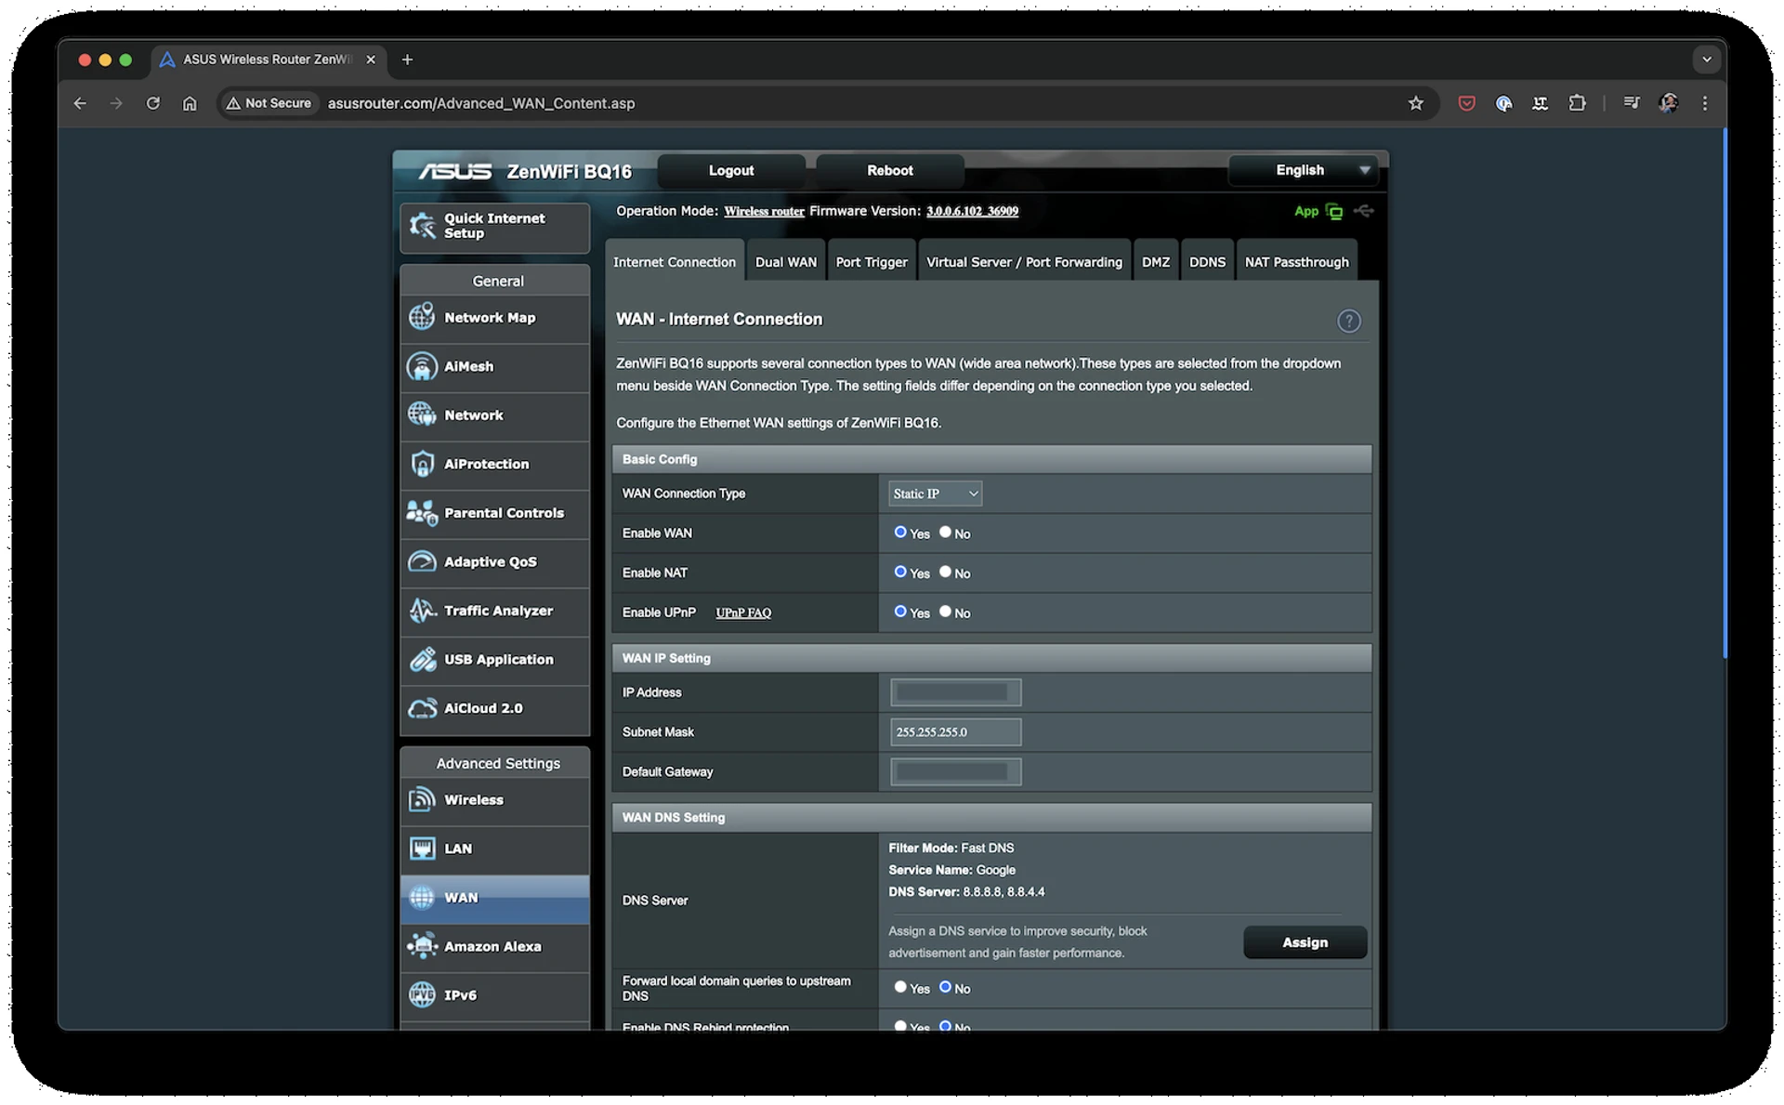Click the USB status icon
1784x1105 pixels.
pos(1363,211)
